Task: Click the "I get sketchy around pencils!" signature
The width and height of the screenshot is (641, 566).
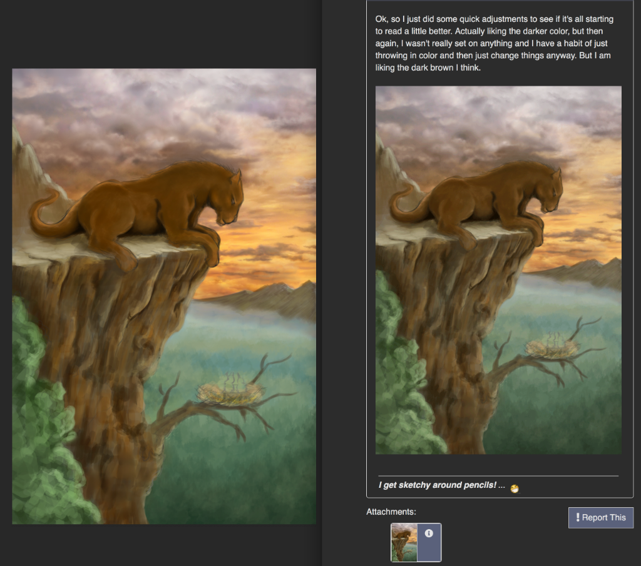Action: coord(437,485)
